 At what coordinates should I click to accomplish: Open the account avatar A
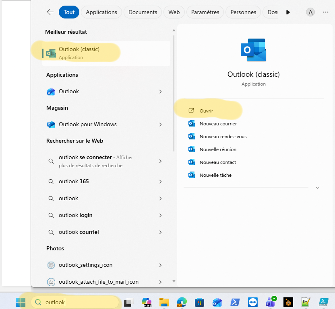click(x=310, y=12)
